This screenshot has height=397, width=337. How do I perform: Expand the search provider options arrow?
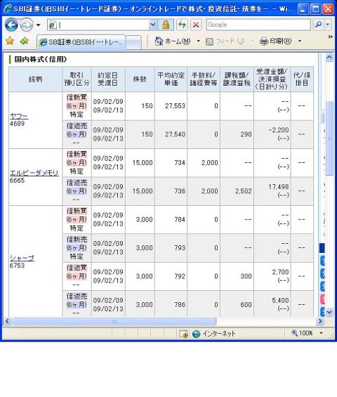pos(328,25)
